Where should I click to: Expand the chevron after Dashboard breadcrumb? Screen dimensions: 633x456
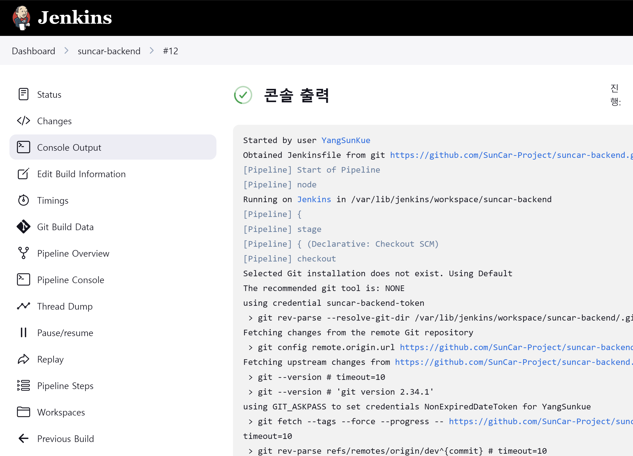pyautogui.click(x=66, y=51)
